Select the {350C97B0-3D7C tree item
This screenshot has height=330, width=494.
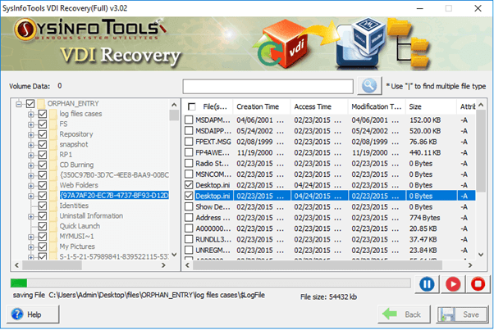click(x=114, y=174)
